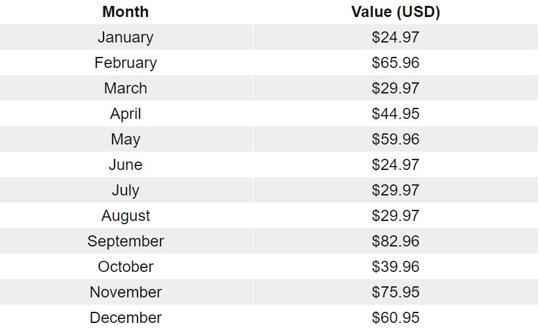Select the February month cell
The width and height of the screenshot is (539, 336).
point(126,63)
